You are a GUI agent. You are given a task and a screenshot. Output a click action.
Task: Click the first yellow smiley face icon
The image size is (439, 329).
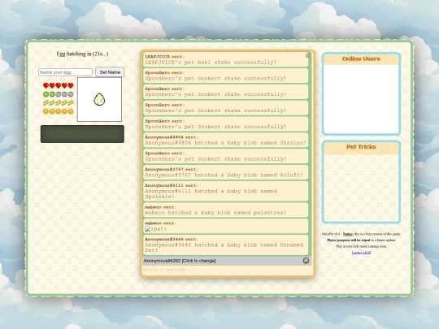[x=46, y=111]
